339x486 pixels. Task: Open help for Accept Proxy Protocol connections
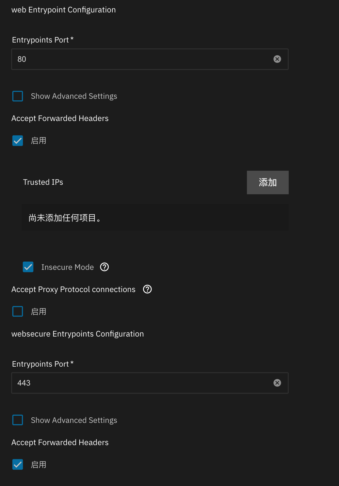147,289
